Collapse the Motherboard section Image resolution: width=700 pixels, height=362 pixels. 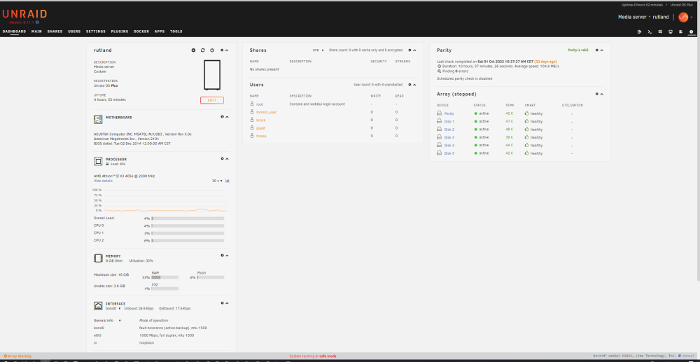coord(227,117)
